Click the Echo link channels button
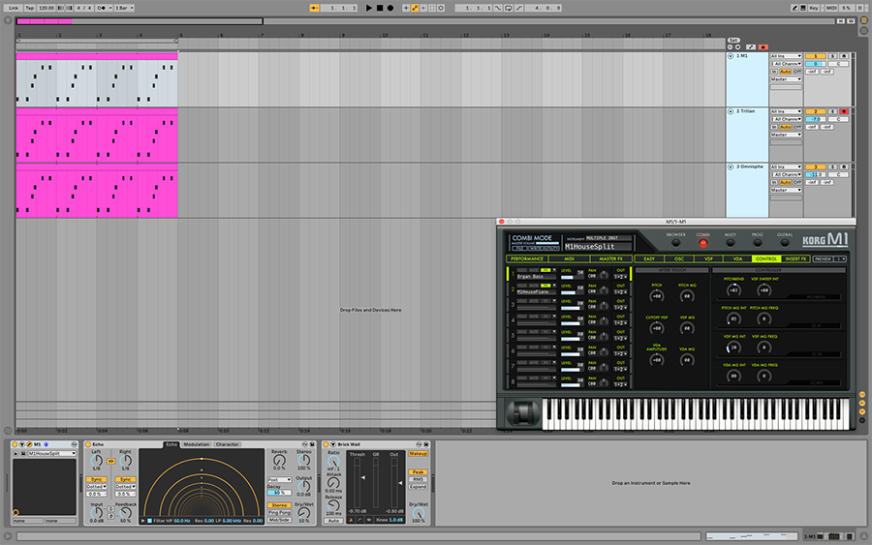Viewport: 872px width, 545px height. [x=110, y=461]
